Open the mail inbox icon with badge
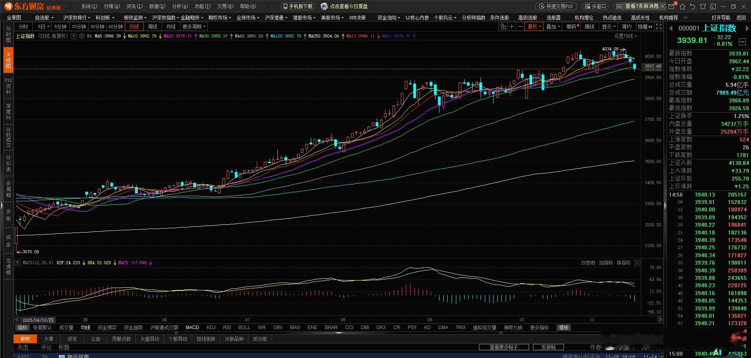The height and width of the screenshot is (358, 751). tap(672, 6)
